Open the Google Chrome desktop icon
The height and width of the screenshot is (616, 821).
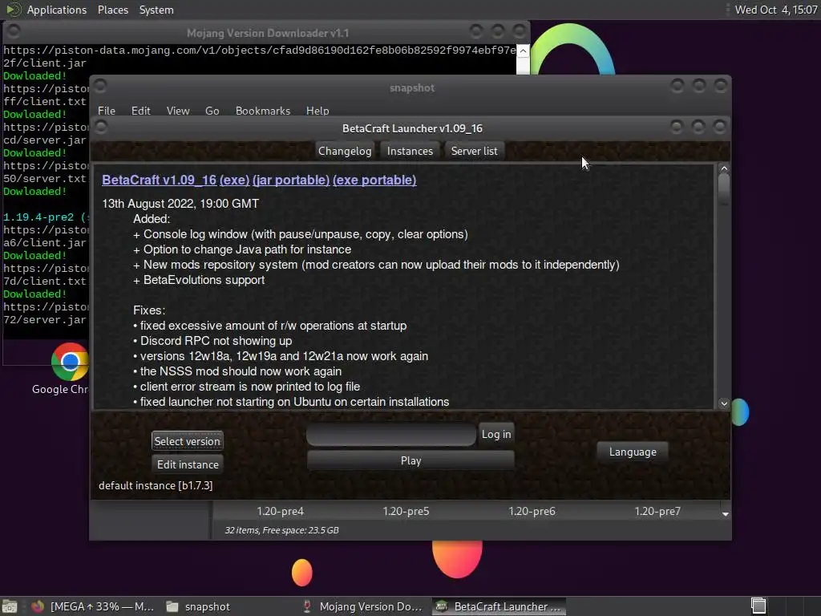[69, 362]
